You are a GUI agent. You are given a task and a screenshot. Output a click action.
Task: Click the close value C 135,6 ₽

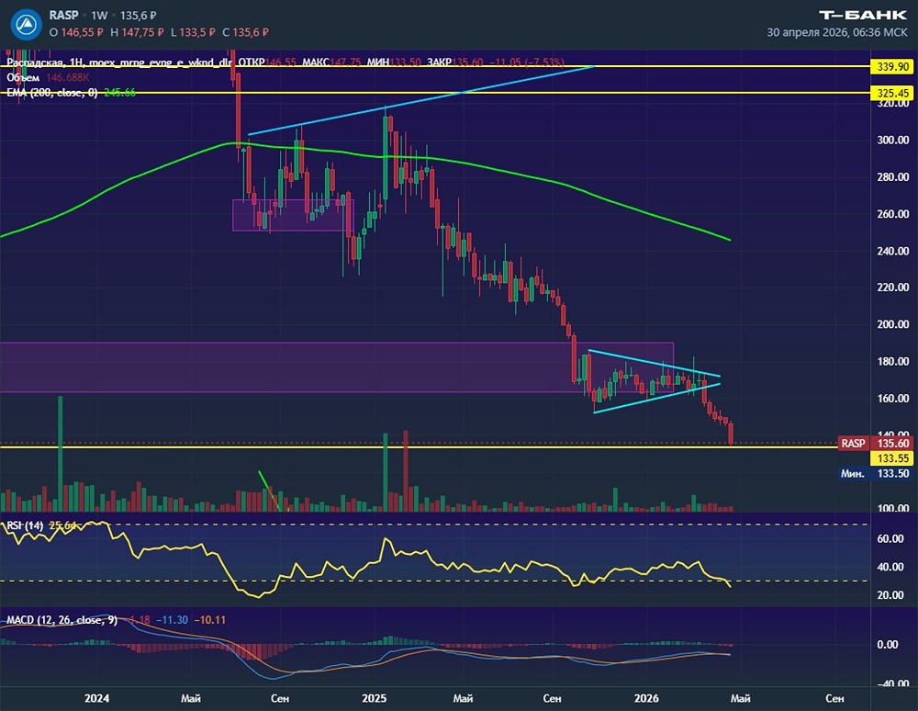(x=245, y=32)
